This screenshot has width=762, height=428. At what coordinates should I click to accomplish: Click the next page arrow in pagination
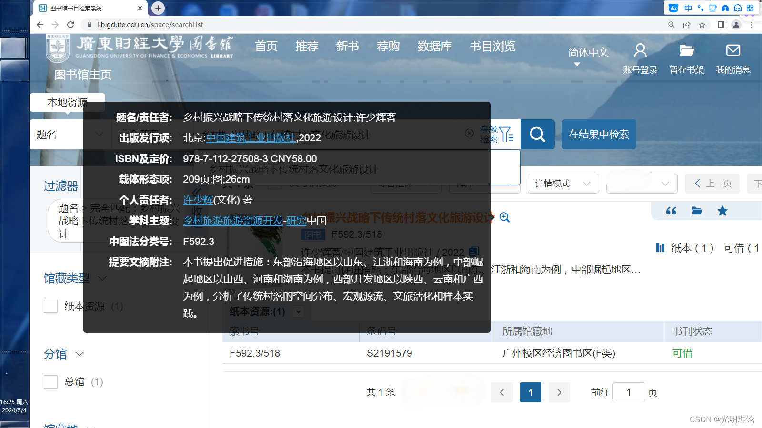(x=559, y=392)
